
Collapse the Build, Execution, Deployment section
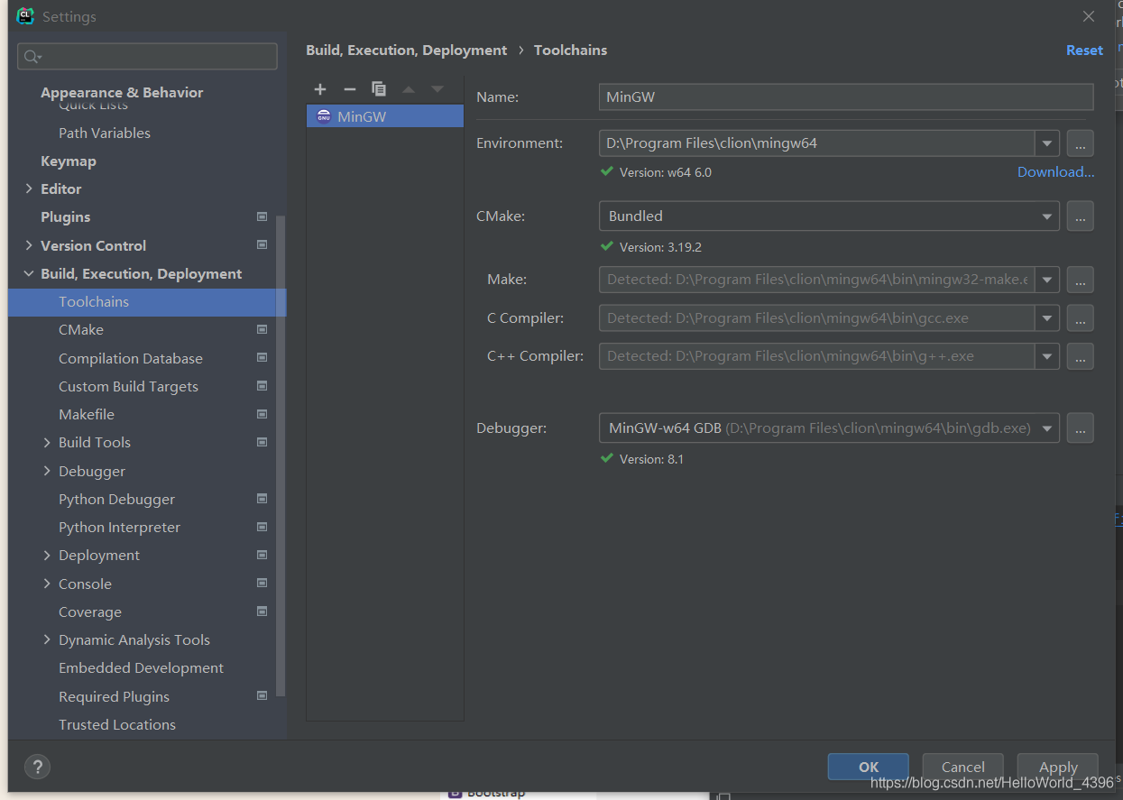pyautogui.click(x=29, y=273)
